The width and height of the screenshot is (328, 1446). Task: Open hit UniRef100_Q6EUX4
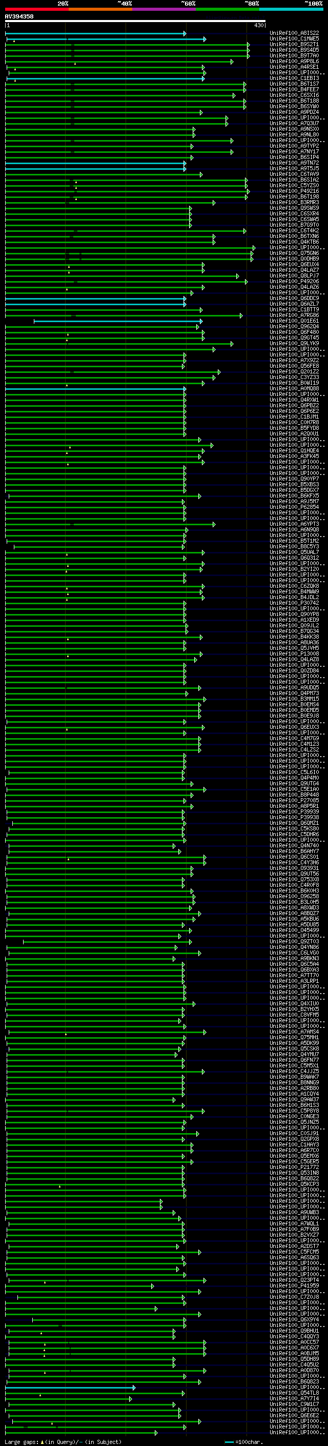pyautogui.click(x=294, y=264)
